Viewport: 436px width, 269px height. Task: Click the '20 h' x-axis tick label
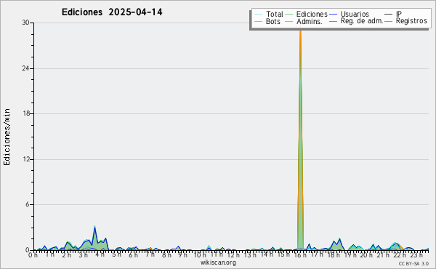[x=366, y=254]
